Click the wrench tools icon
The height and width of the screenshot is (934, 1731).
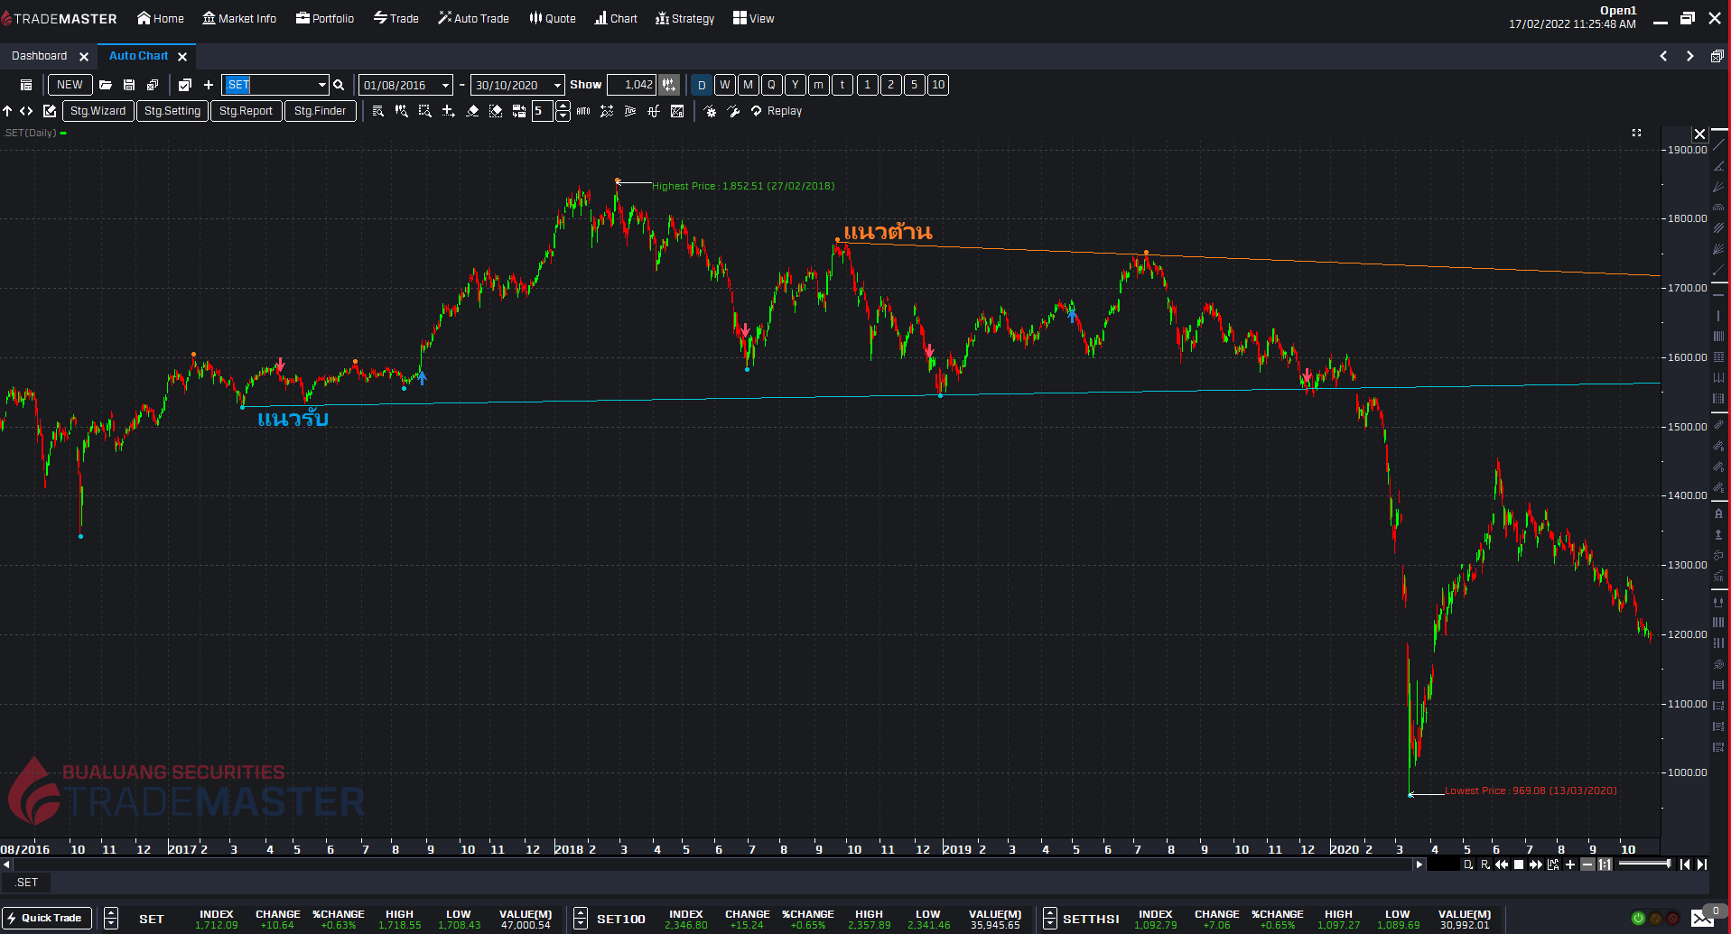(733, 111)
